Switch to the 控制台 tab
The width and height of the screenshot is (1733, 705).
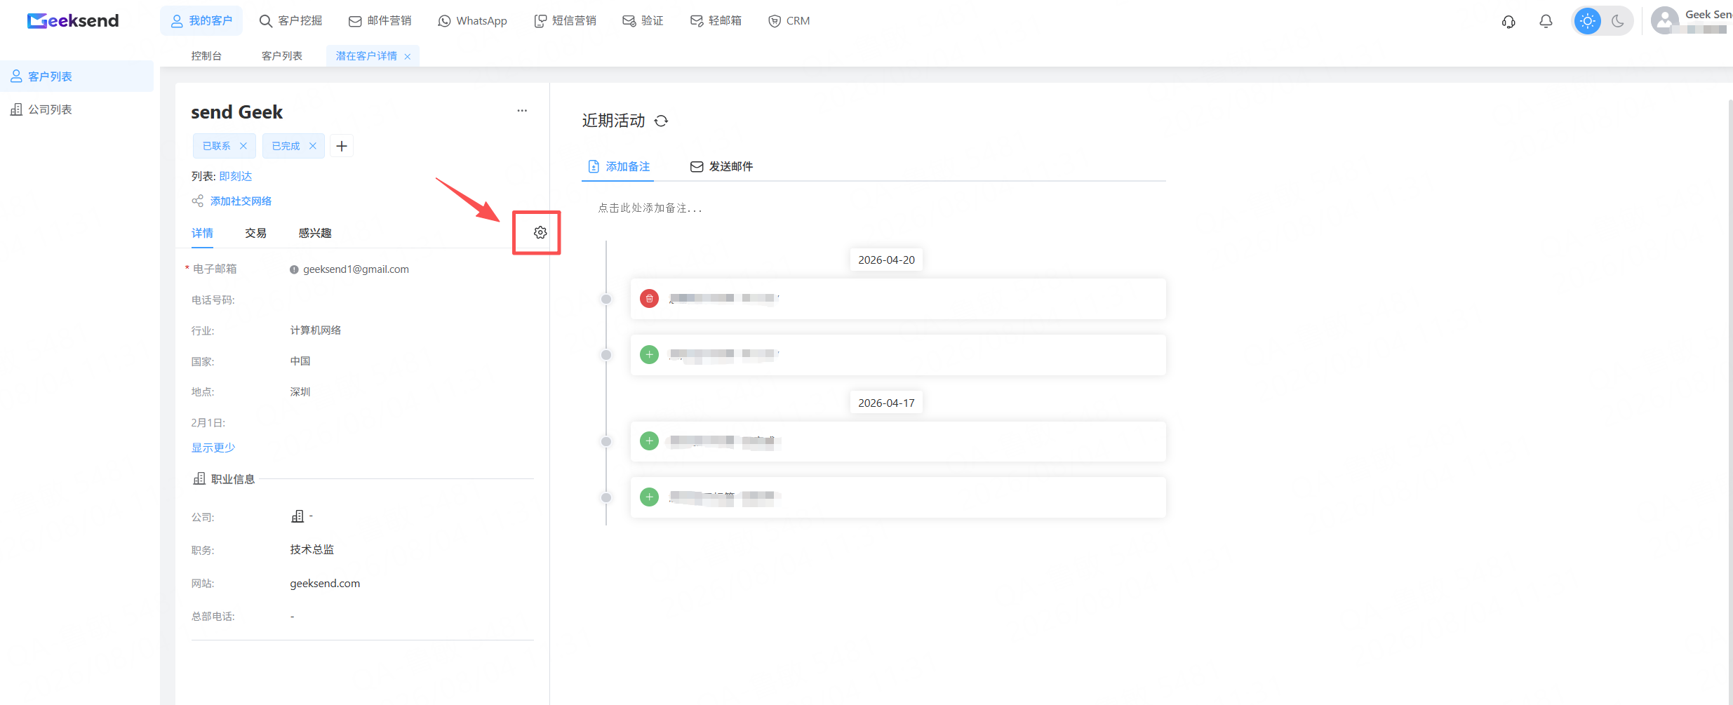click(206, 56)
